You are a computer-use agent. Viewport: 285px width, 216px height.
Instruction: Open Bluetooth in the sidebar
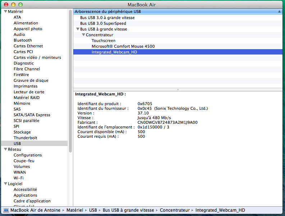tap(23, 40)
